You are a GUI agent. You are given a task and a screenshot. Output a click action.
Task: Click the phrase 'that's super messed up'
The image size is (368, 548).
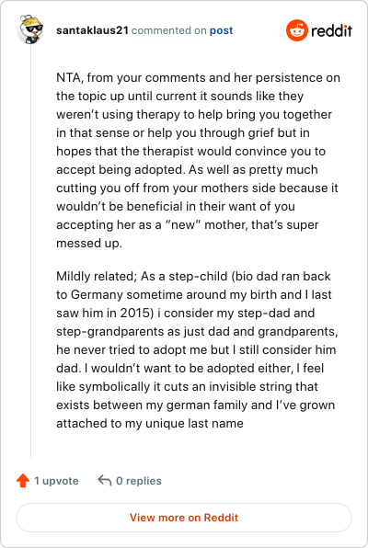pyautogui.click(x=188, y=234)
